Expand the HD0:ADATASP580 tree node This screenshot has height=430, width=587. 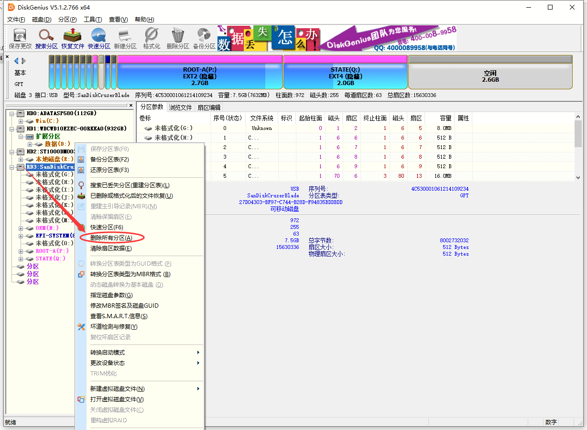[x=12, y=114]
